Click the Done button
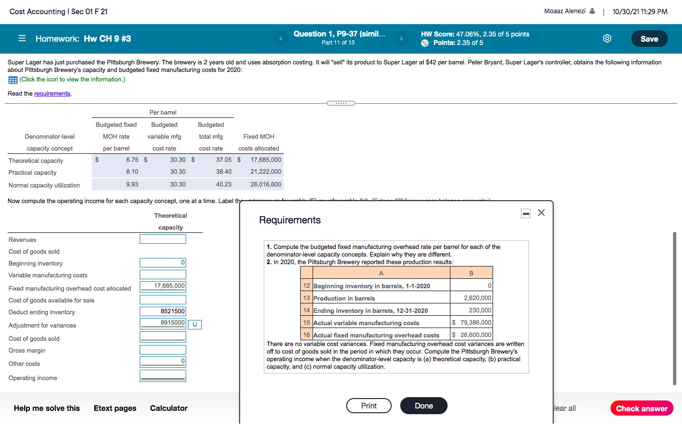682x426 pixels. pyautogui.click(x=424, y=406)
